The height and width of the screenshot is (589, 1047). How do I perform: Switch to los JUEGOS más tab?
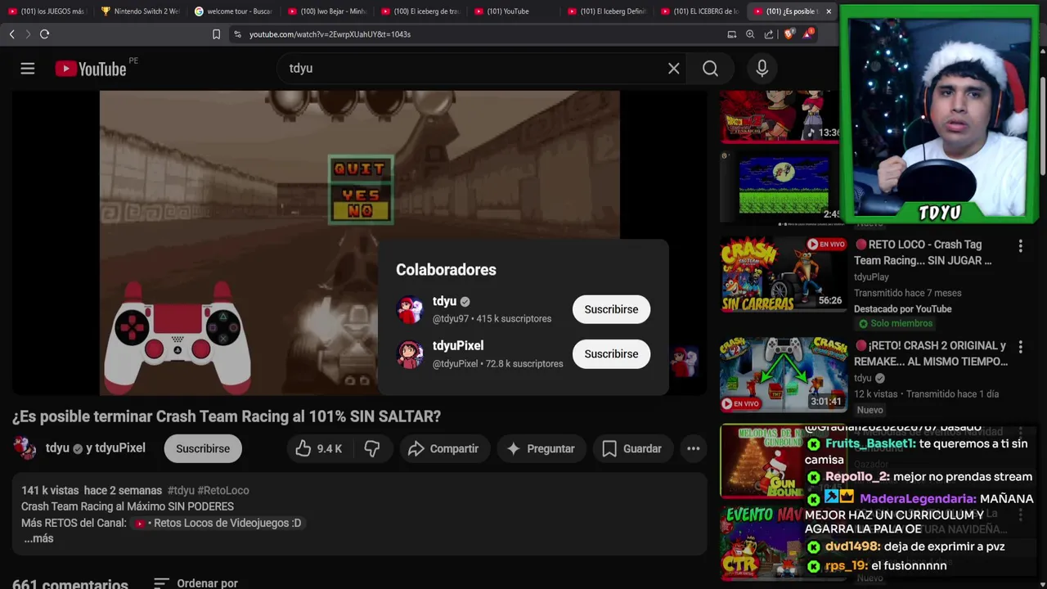click(46, 11)
